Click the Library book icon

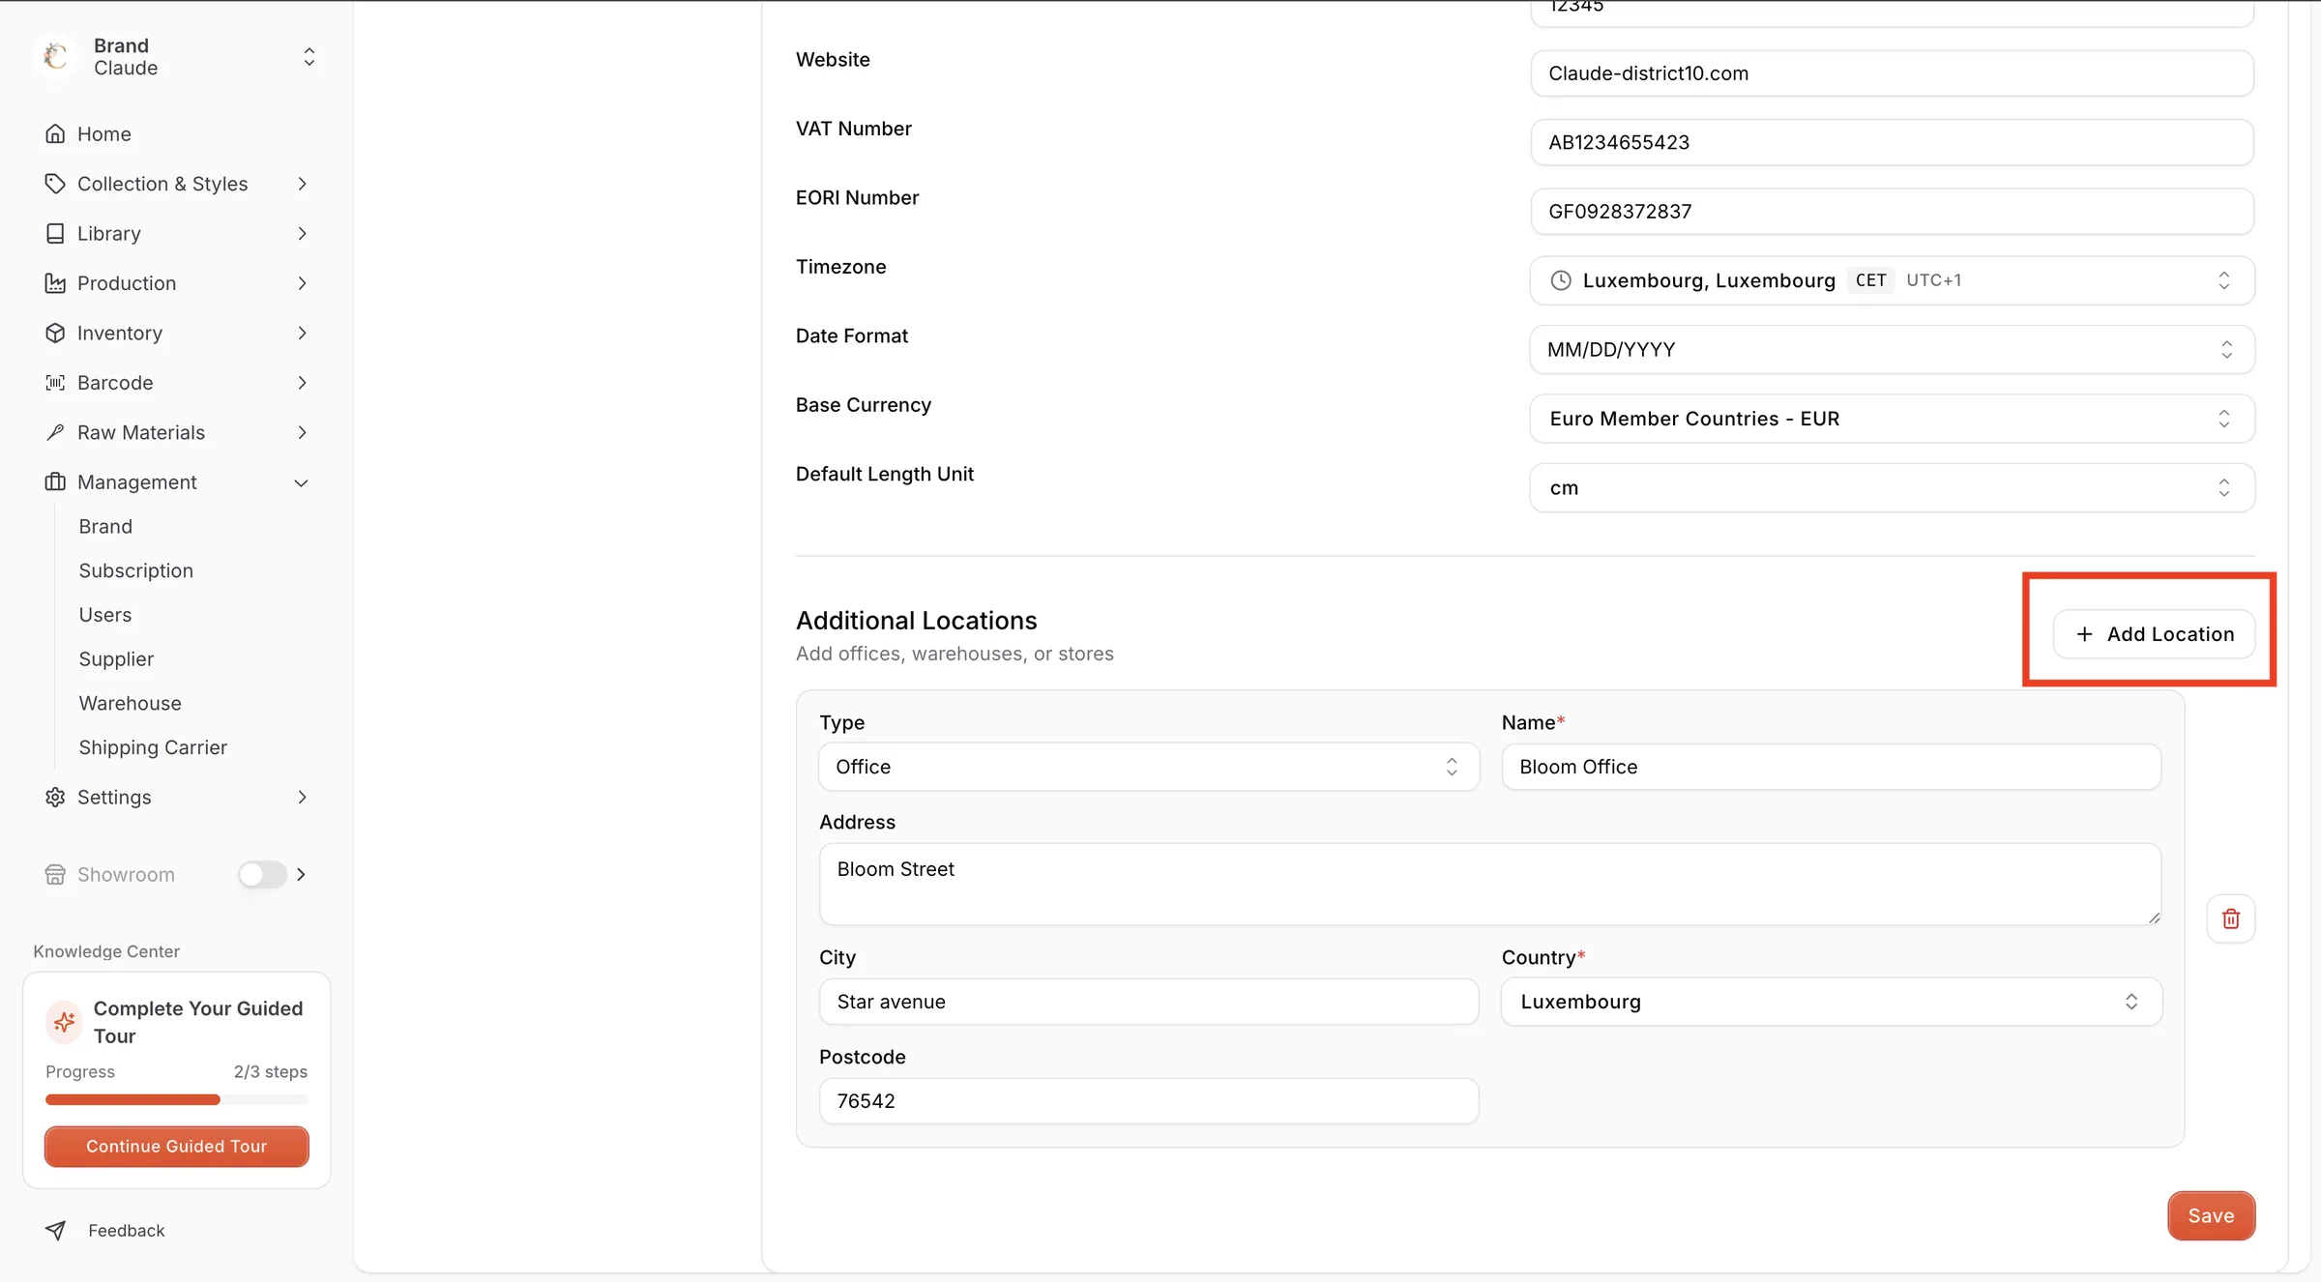pyautogui.click(x=55, y=233)
